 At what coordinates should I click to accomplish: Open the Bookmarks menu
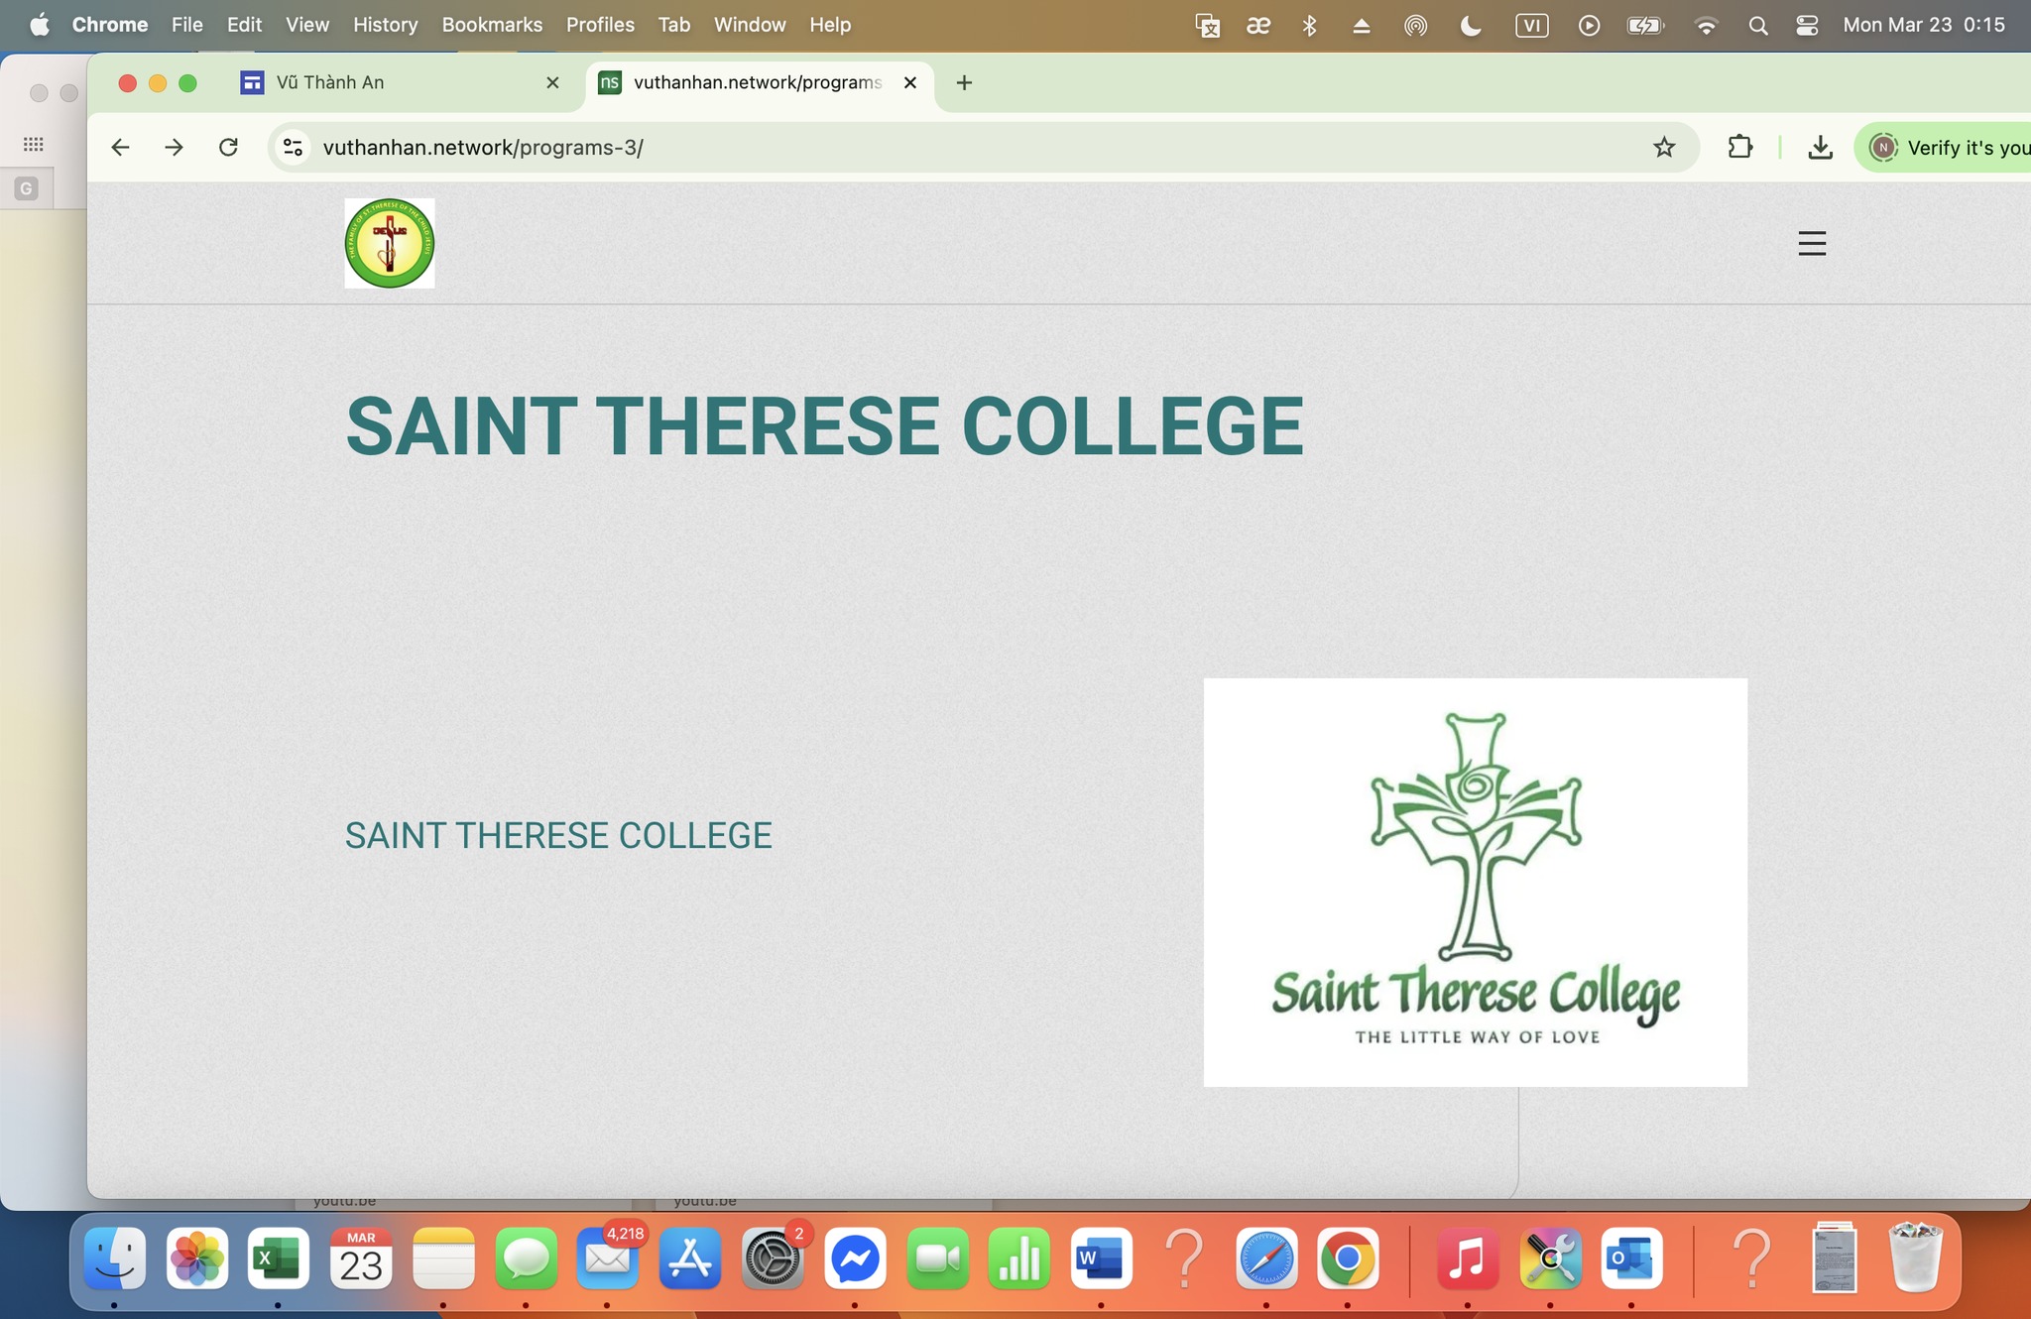pos(492,25)
